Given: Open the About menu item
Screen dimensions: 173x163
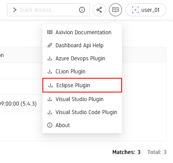Looking at the screenshot, I should click(82, 125).
